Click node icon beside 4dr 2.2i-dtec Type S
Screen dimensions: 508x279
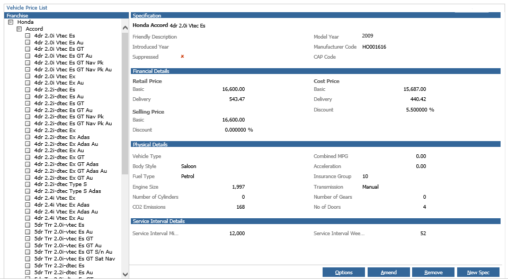(x=28, y=184)
